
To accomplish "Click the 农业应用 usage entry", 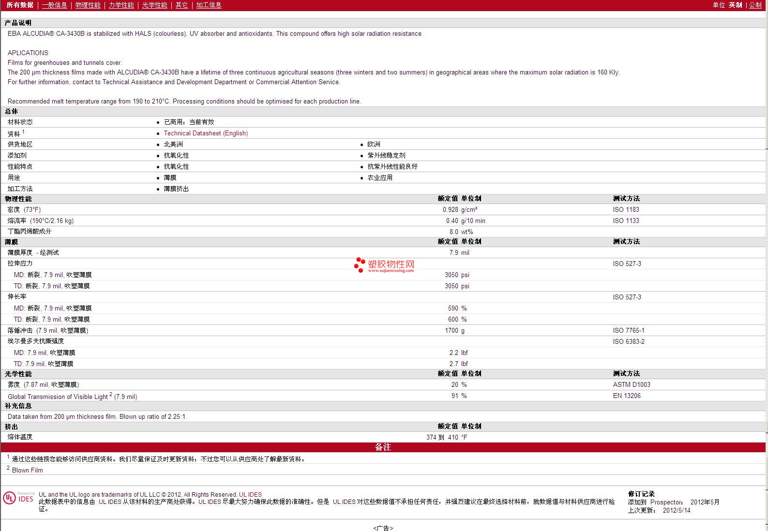I will pos(380,177).
